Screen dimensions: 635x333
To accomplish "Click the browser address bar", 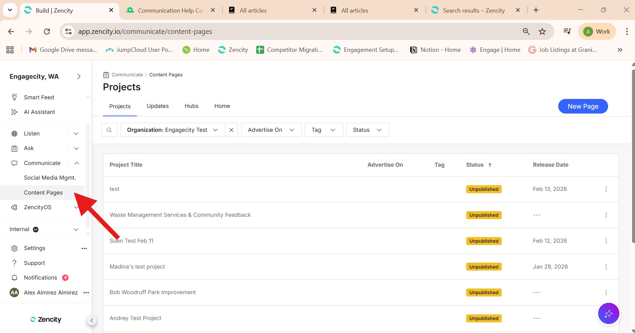I will [x=266, y=32].
